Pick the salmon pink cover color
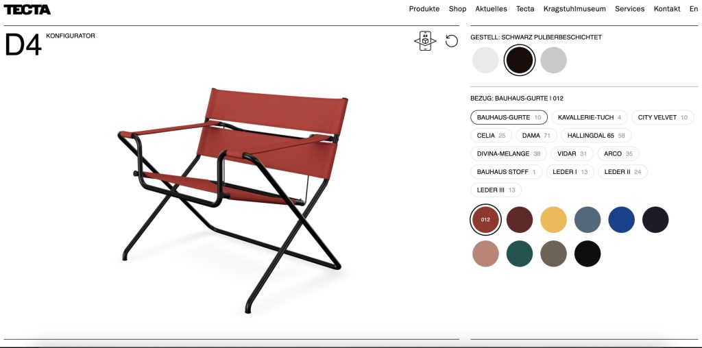702x348 pixels. 485,253
